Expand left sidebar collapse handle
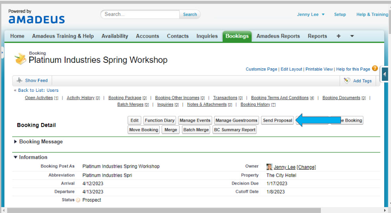The image size is (391, 213). (x=2, y=53)
